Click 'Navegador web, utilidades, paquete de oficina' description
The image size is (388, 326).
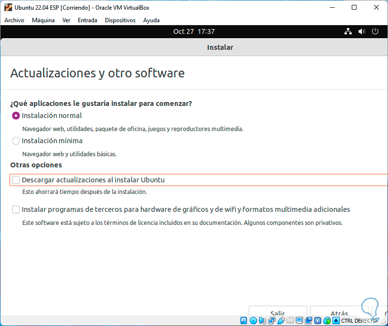tap(133, 129)
